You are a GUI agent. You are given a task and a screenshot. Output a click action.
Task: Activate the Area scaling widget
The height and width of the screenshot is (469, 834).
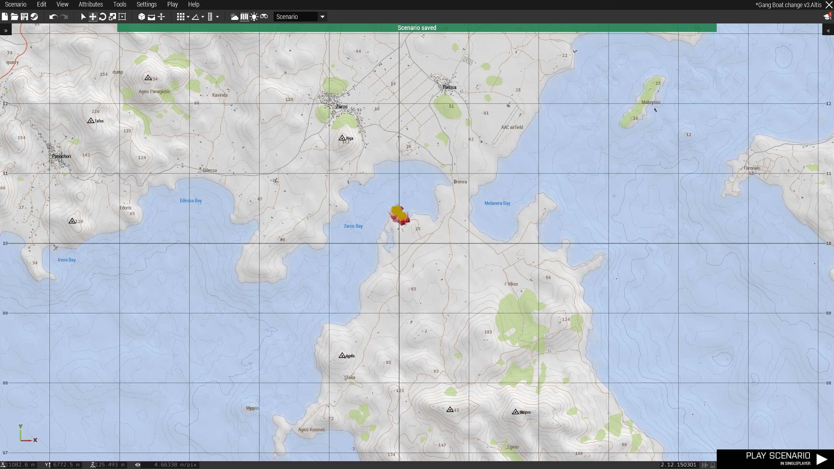click(x=122, y=17)
